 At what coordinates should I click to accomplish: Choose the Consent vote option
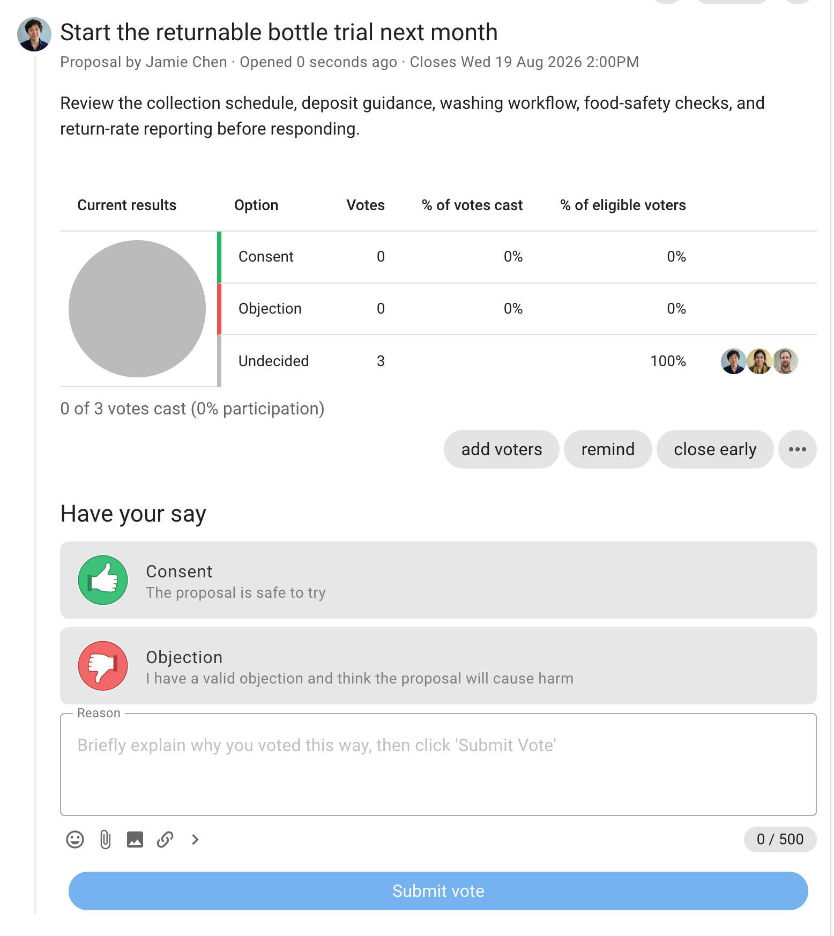pos(438,580)
